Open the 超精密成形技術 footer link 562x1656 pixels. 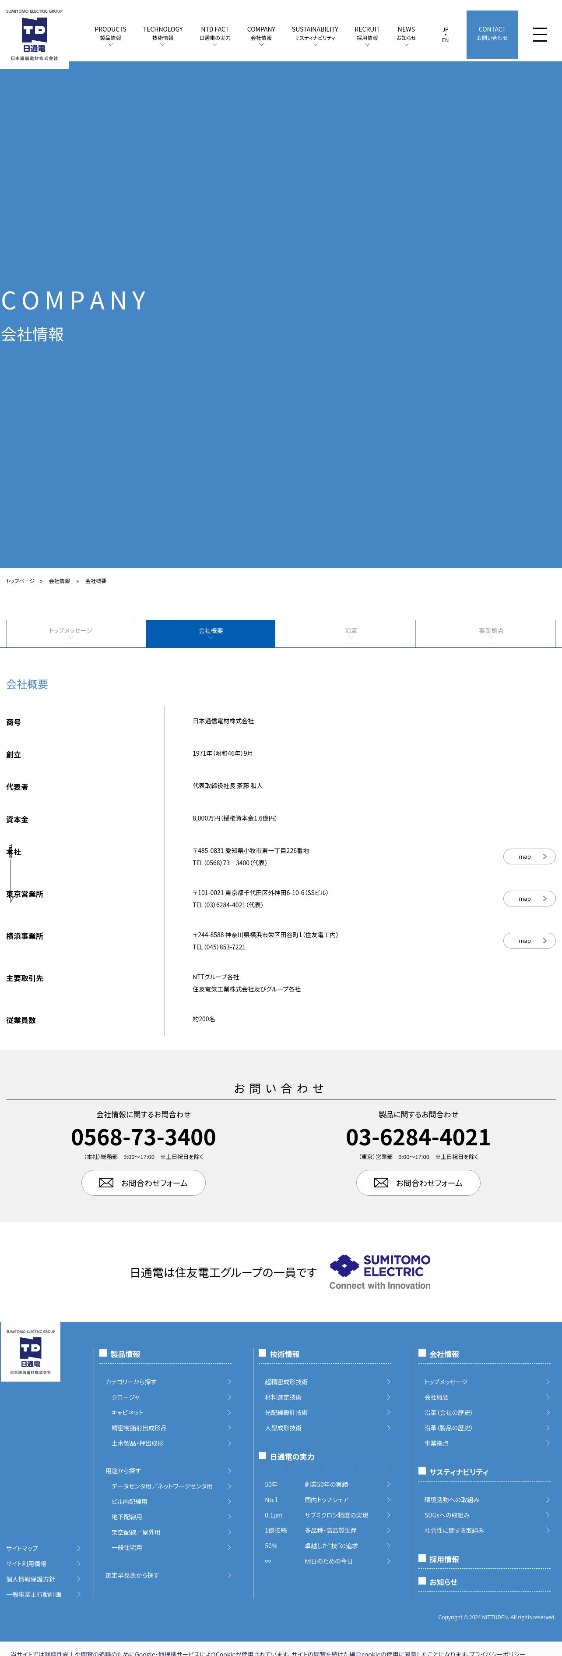click(286, 1382)
